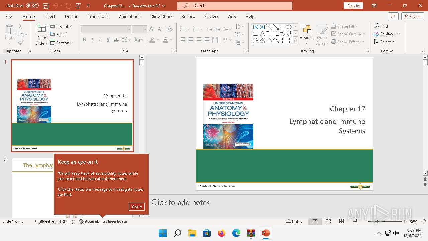Open the font name combo box
This screenshot has height=241, width=428.
pos(106,29)
